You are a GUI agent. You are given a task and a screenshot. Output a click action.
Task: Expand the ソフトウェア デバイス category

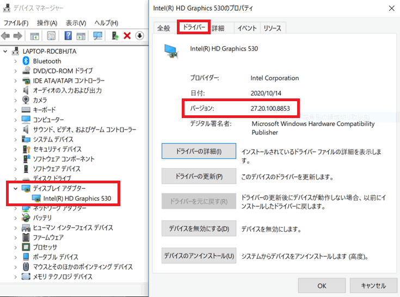tap(15, 169)
